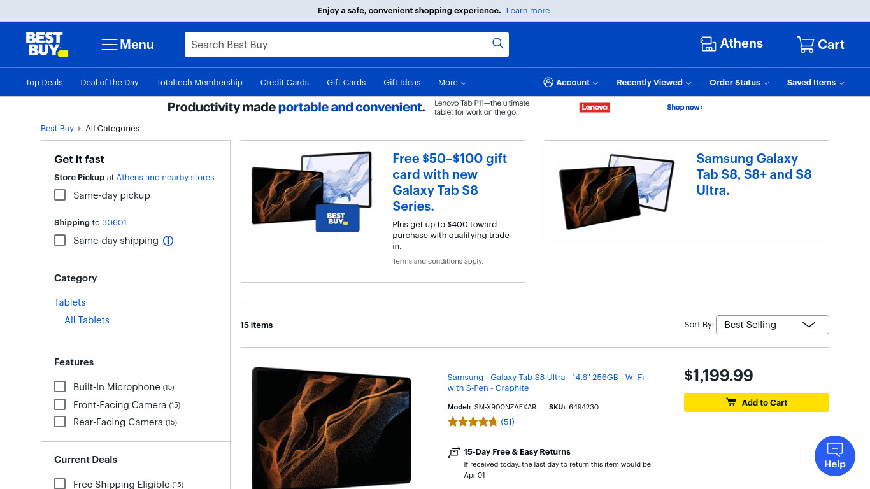Open the Gift Cards nav item
Image resolution: width=870 pixels, height=489 pixels.
click(x=346, y=83)
